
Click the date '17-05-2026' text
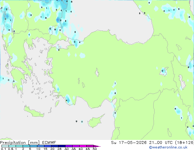133,143
